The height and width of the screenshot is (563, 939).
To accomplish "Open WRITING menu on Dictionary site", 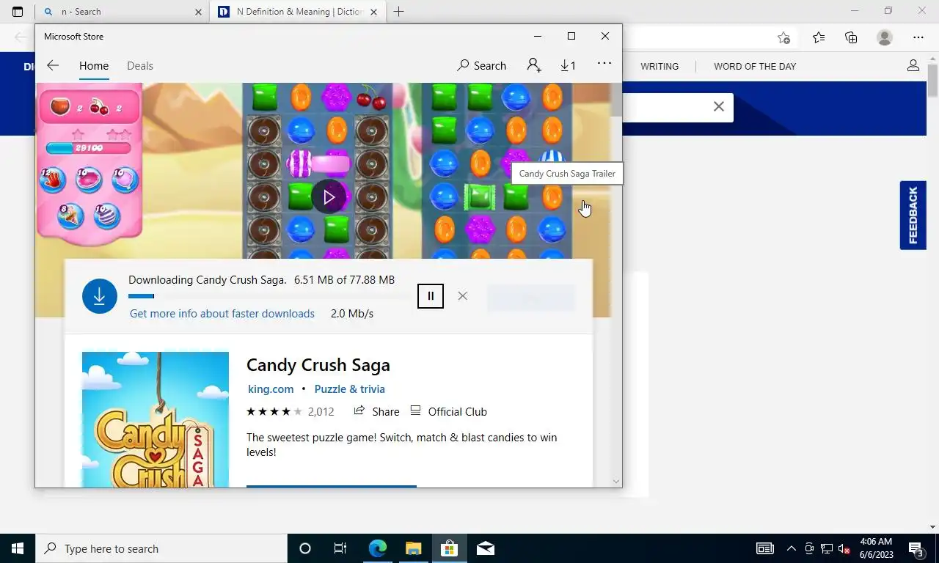I will [x=660, y=66].
